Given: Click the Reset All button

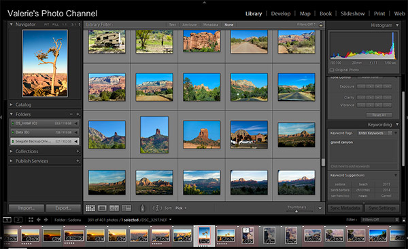Looking at the screenshot, I should [x=379, y=115].
